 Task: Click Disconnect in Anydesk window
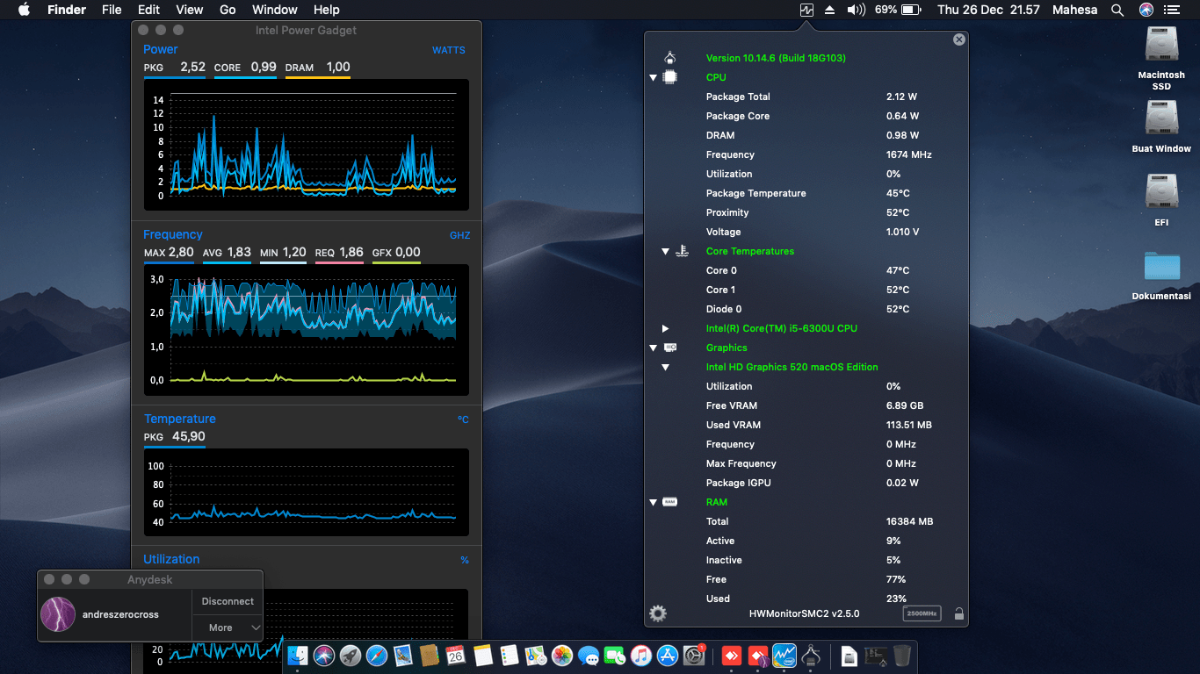pyautogui.click(x=228, y=601)
